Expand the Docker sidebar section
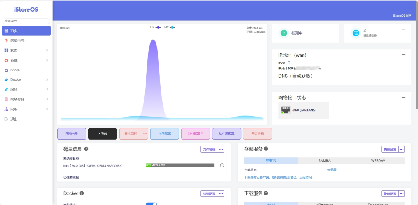 point(26,79)
